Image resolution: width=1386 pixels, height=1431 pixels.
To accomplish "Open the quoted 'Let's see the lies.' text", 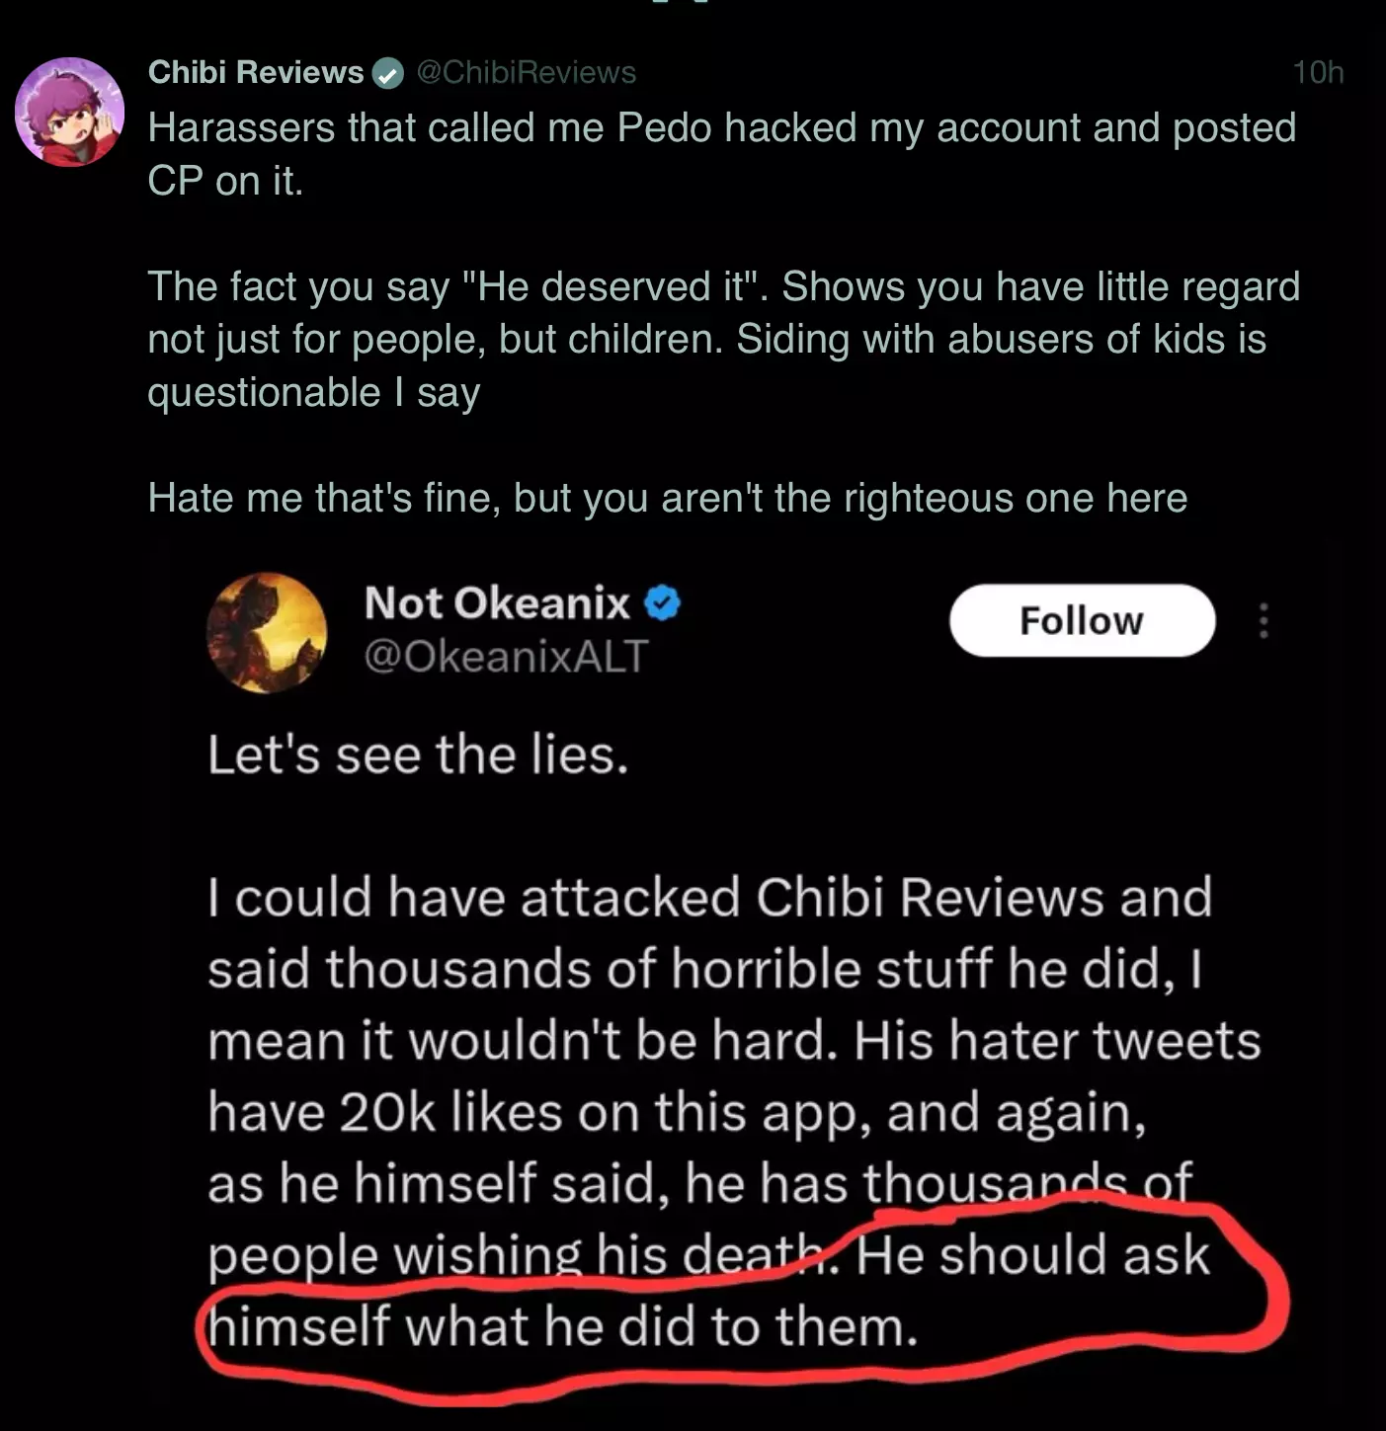I will (x=418, y=755).
